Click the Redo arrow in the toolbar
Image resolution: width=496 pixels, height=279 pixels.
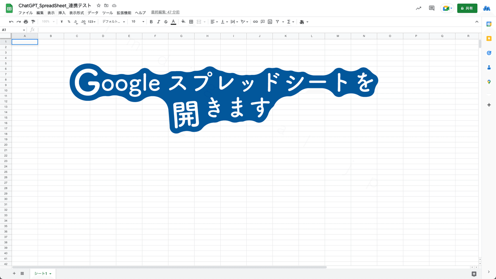click(19, 21)
